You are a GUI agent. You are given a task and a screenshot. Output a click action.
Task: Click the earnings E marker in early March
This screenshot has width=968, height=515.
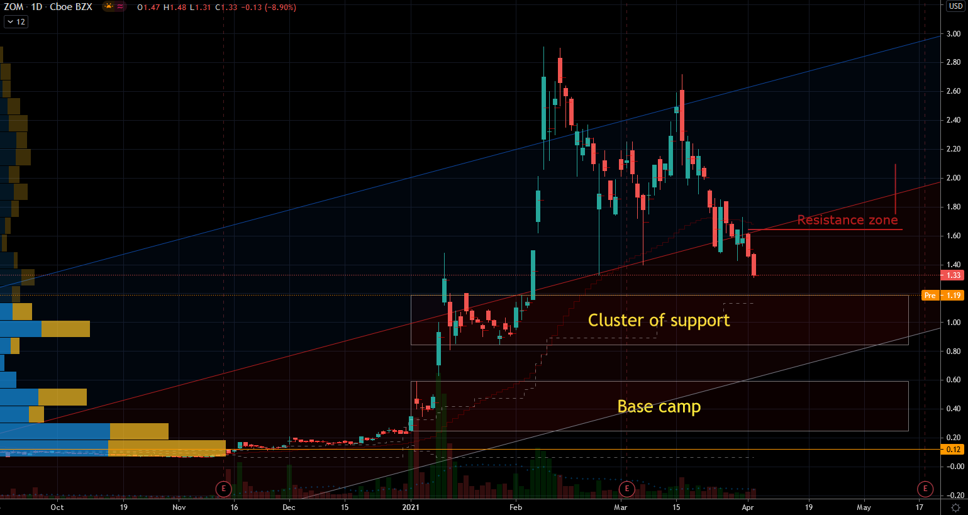pos(626,489)
